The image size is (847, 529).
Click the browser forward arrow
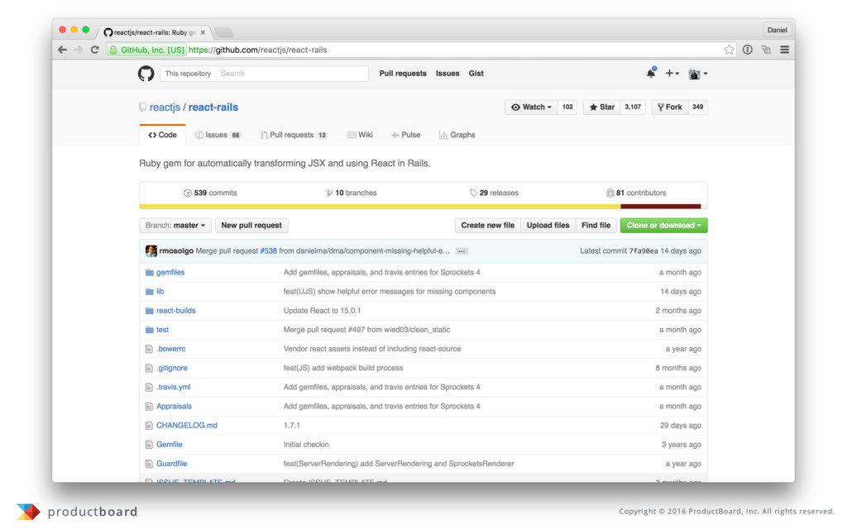point(79,50)
